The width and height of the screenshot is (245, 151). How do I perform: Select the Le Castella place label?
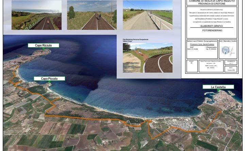(218, 87)
